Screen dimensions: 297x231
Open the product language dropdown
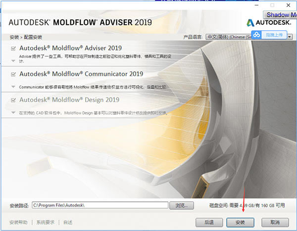coord(290,37)
